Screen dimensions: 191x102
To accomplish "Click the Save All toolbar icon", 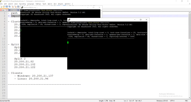I will [x=10, y=7].
